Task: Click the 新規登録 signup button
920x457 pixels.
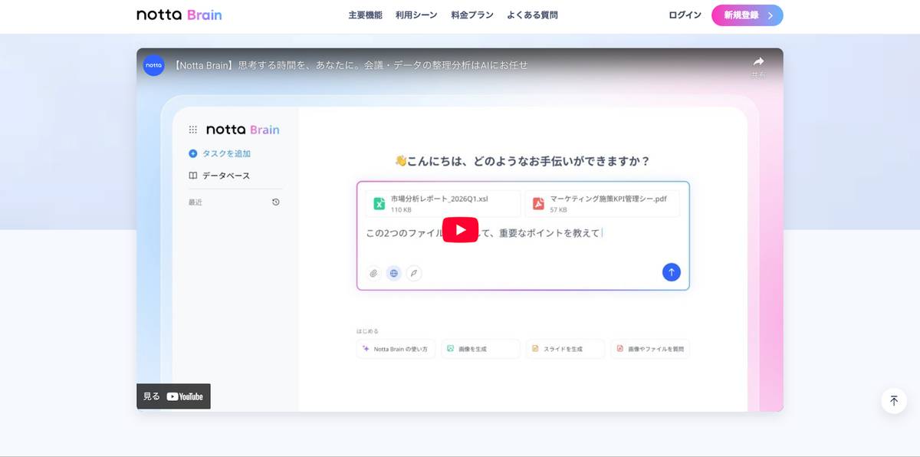Action: [x=747, y=15]
